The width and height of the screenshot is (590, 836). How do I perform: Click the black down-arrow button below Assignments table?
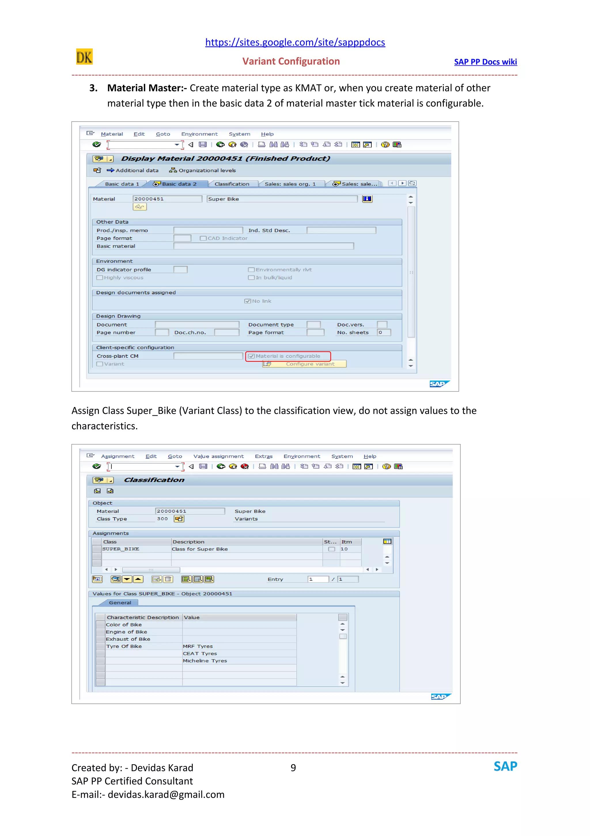127,579
